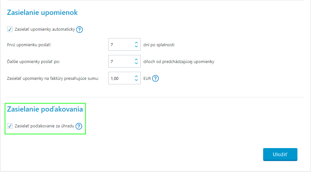The width and height of the screenshot is (311, 172).
Task: Decrease days for first reminder
Action: 136,47
